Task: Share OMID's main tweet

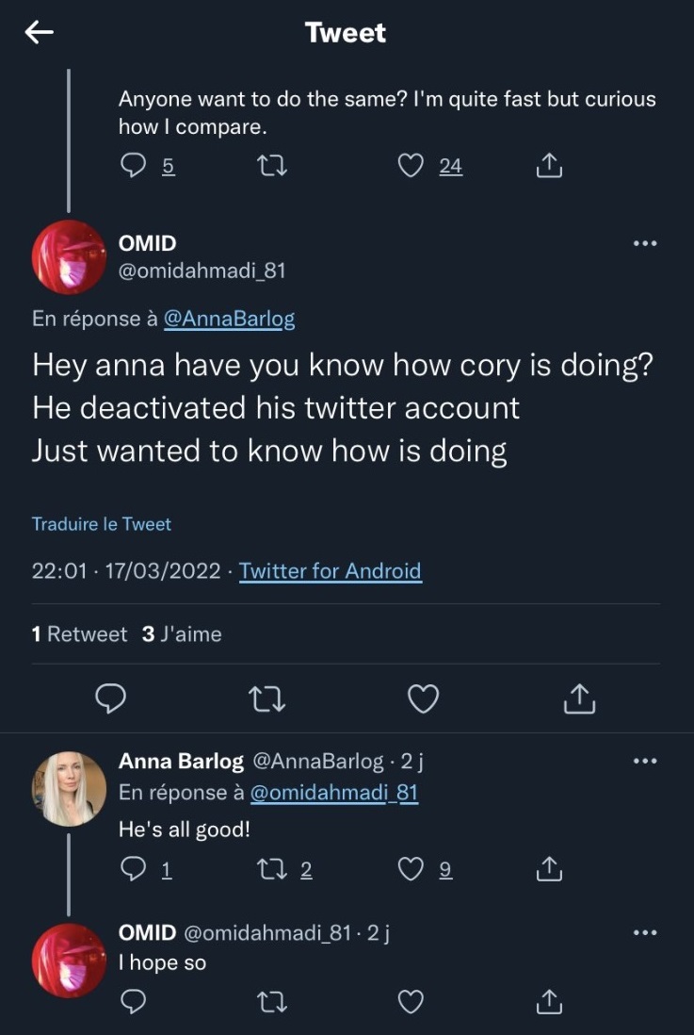Action: pyautogui.click(x=580, y=698)
